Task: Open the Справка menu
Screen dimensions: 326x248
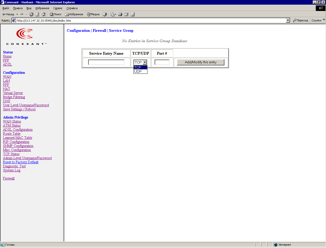Action: 72,8
